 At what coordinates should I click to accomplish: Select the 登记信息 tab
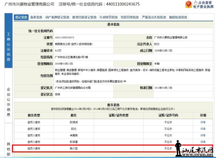[x=21, y=17]
